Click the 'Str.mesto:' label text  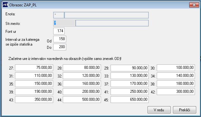13,24
